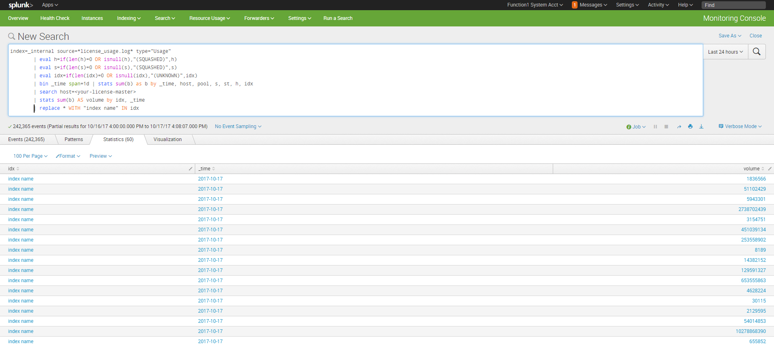
Task: Stop the search job
Action: pyautogui.click(x=666, y=127)
